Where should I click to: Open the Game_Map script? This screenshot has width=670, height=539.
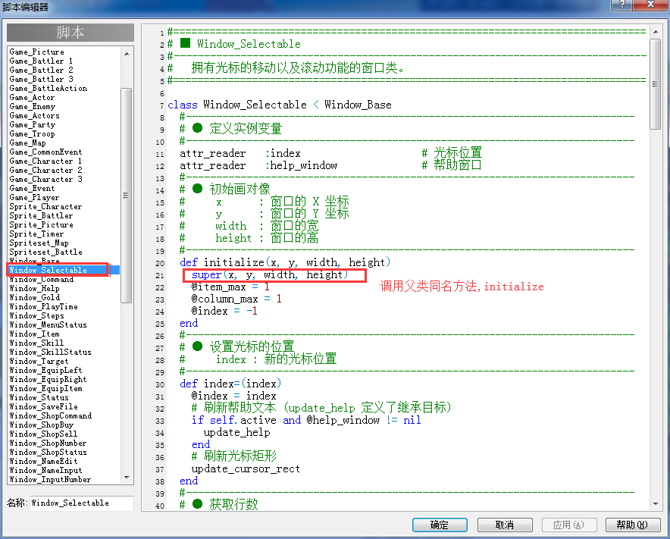(27, 143)
